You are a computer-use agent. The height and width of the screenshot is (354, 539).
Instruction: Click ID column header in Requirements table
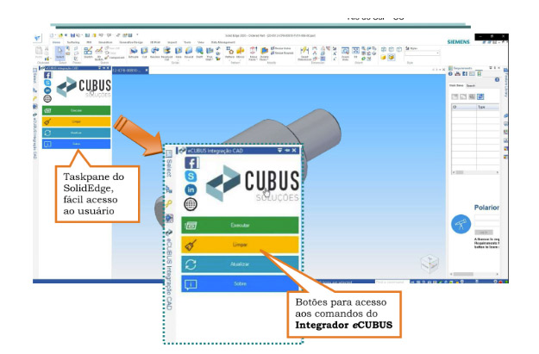[x=464, y=107]
